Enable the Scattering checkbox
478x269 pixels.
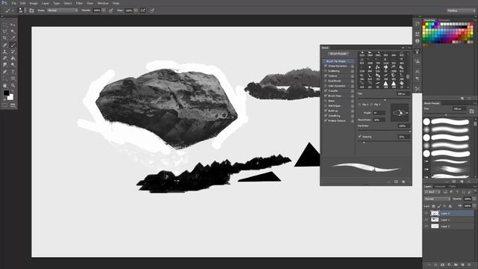tap(326, 71)
